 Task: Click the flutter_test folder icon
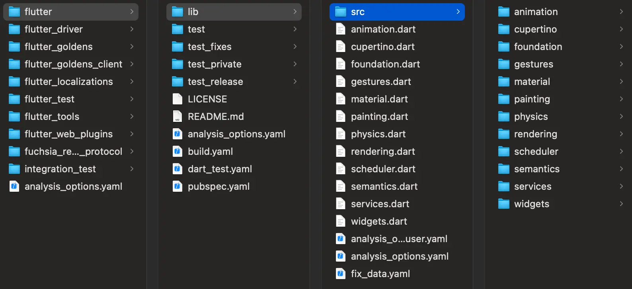coord(14,99)
